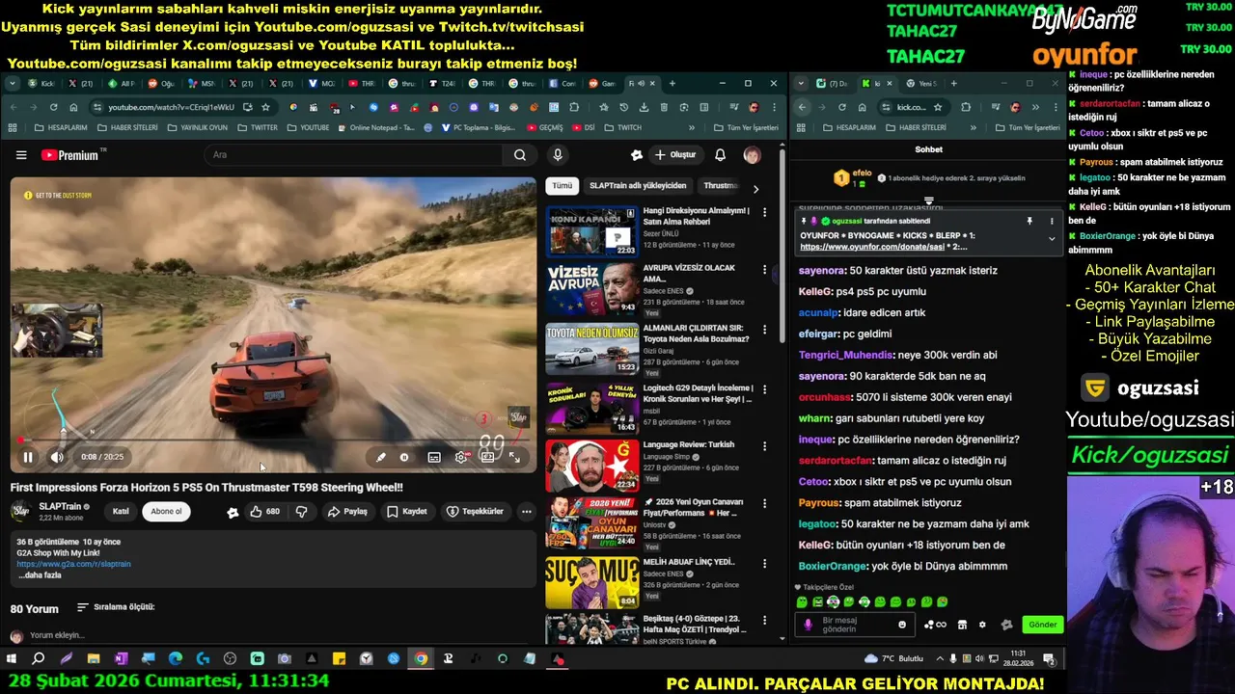The height and width of the screenshot is (694, 1235).
Task: Open Tüm Yer İşaretleri folder in YouTube window
Action: click(746, 127)
